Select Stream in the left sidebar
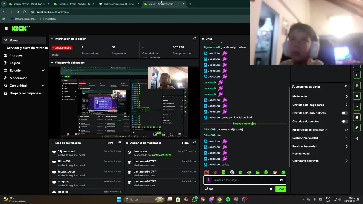 (24, 40)
